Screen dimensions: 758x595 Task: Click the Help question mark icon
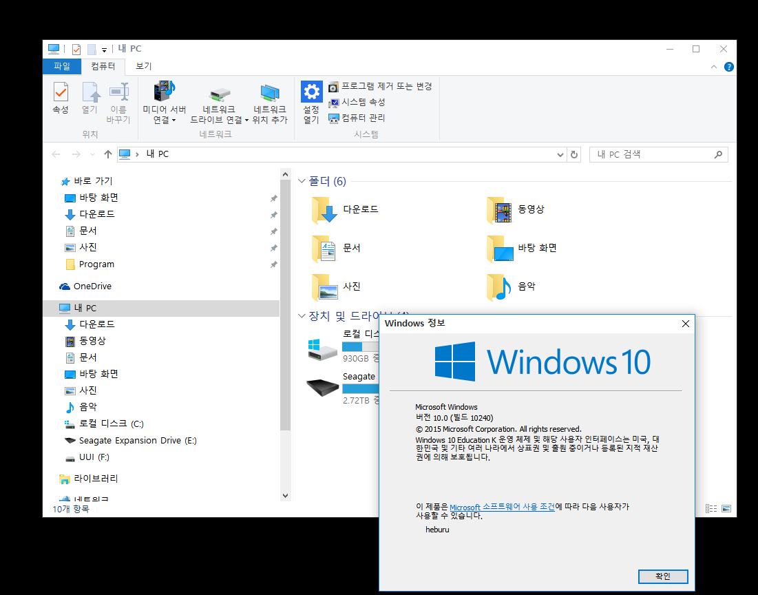(729, 67)
